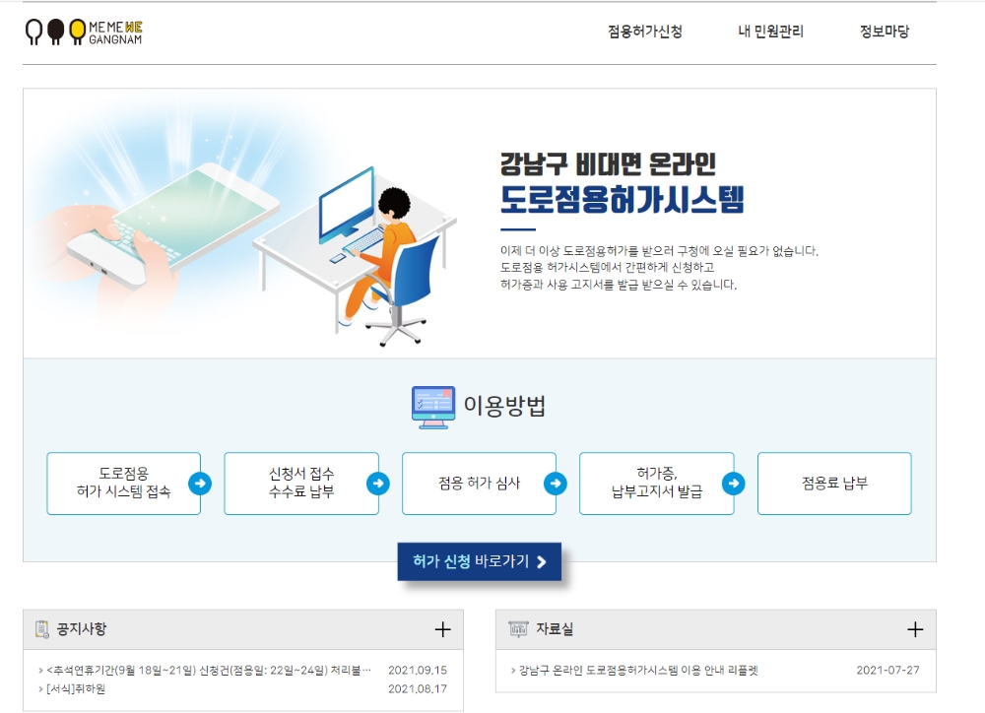
Task: Expand 공지사항 with the plus button
Action: pyautogui.click(x=443, y=628)
